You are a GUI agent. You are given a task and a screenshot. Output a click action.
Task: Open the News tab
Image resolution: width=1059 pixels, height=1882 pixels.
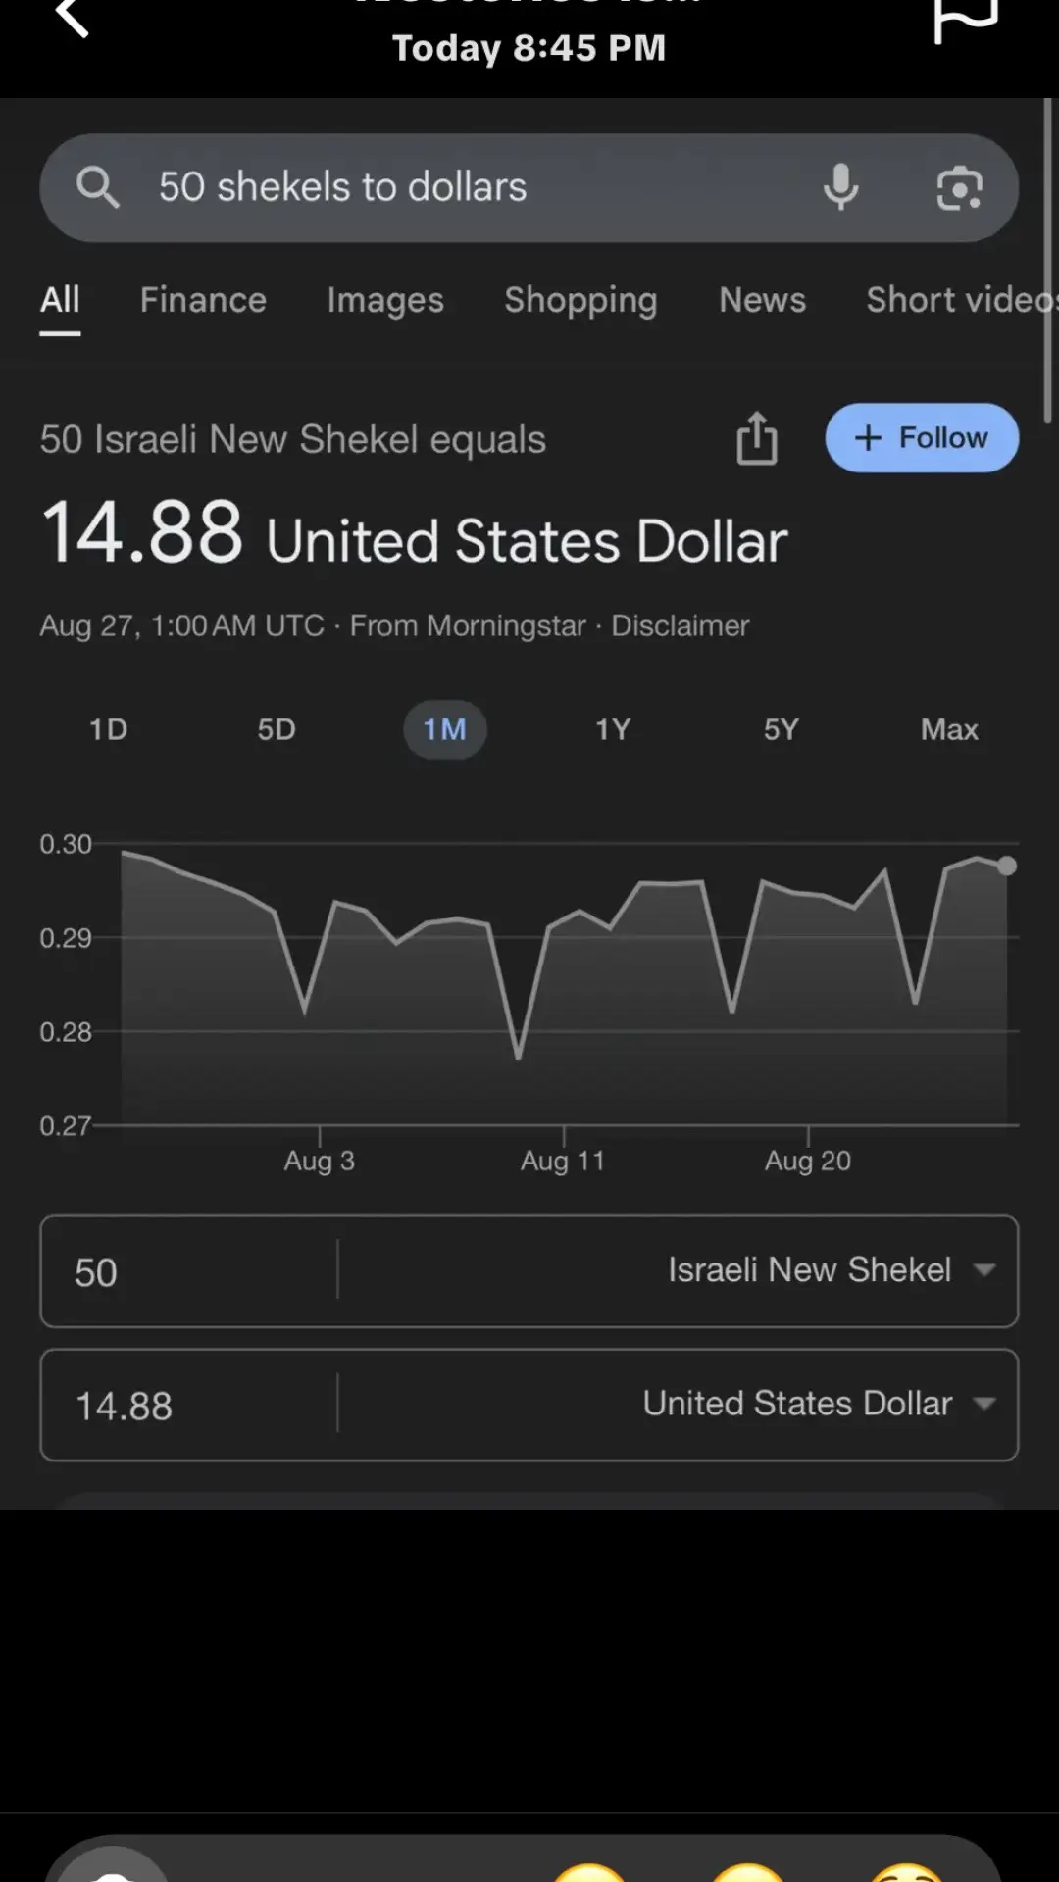tap(762, 300)
